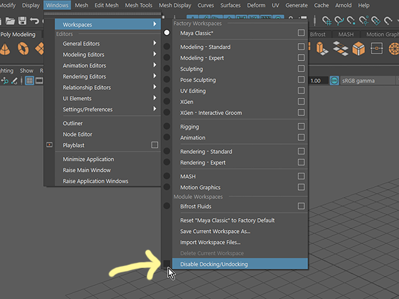Viewport: 399px width, 299px height.
Task: Choose Disable Docking/Undocking menu entry
Action: click(240, 264)
